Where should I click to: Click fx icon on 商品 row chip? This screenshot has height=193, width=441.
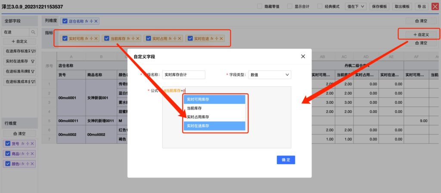(23, 154)
